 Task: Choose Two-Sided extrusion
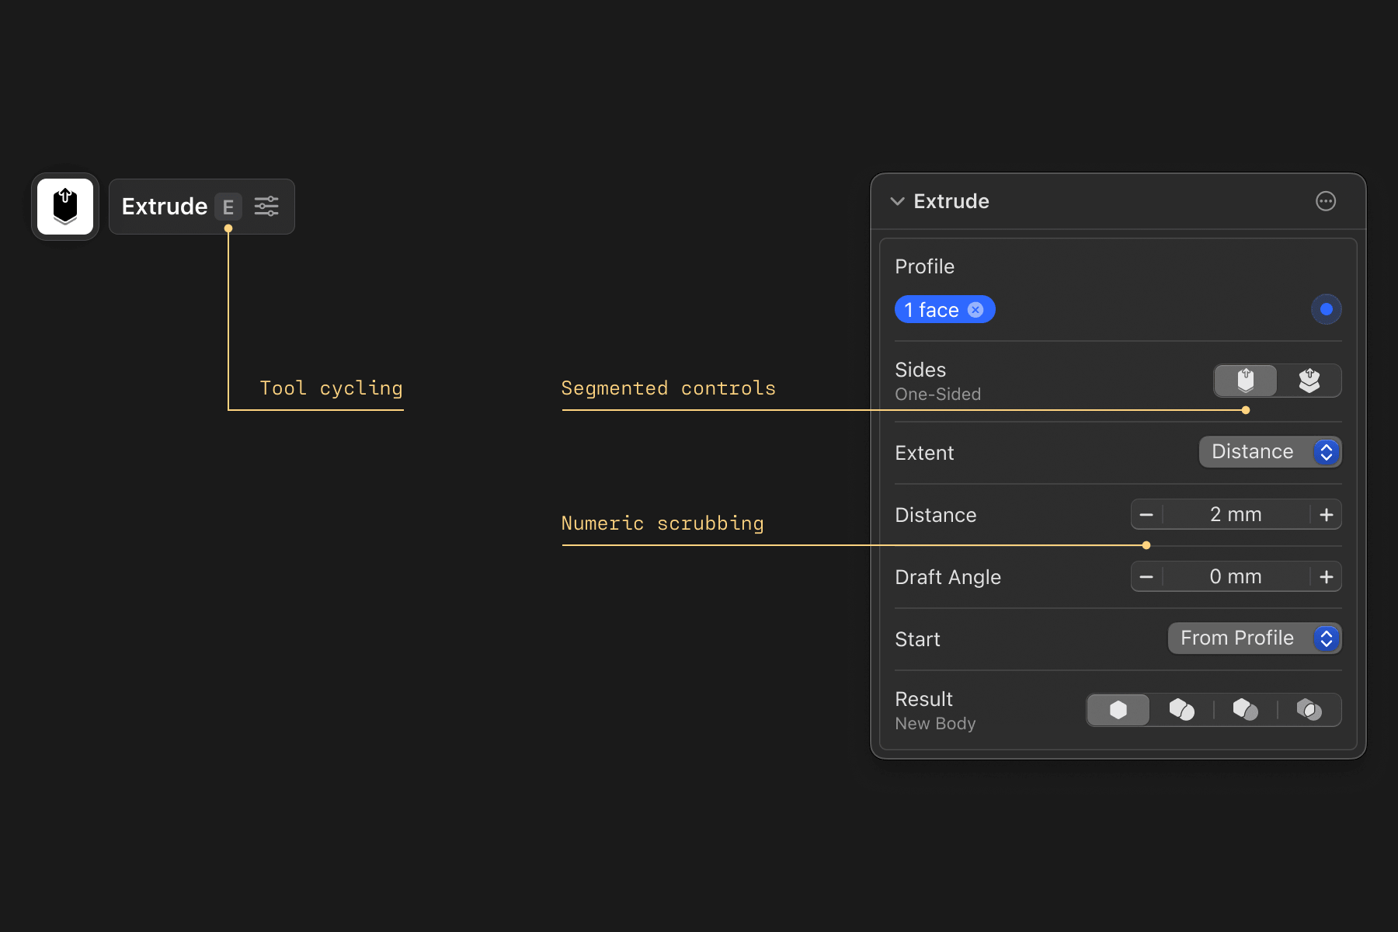coord(1309,381)
